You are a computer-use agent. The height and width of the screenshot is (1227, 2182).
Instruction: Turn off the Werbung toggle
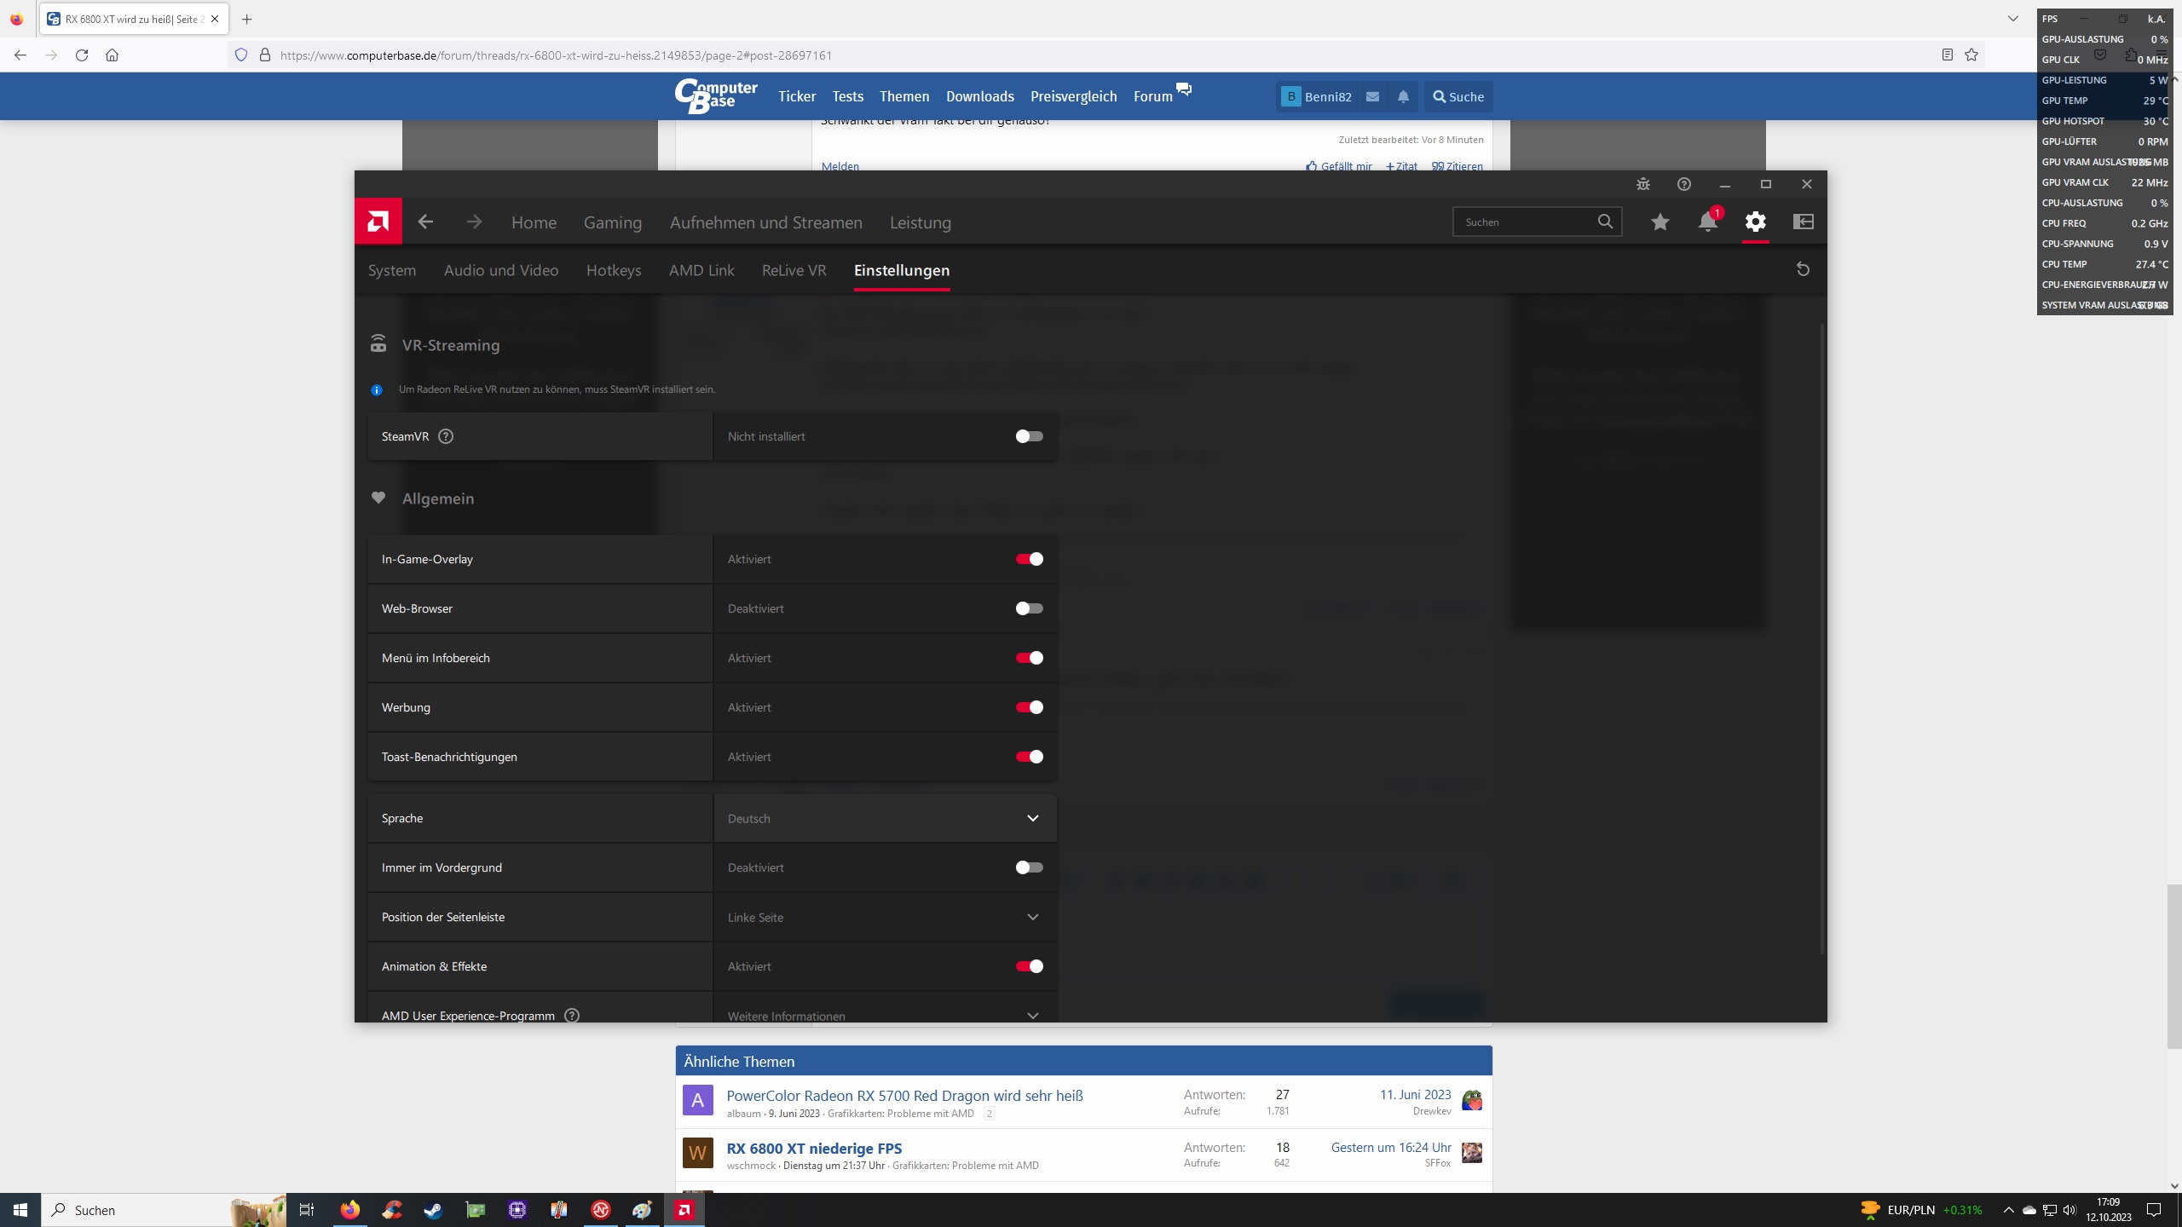click(x=1029, y=707)
